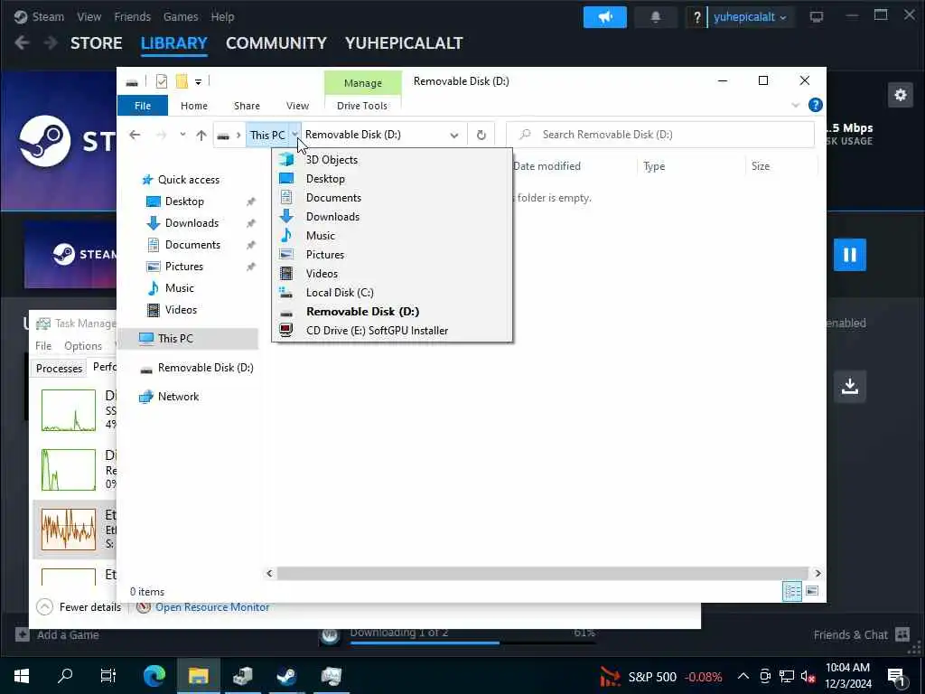This screenshot has height=694, width=925.
Task: Click the Properties quick access toolbar icon
Action: [161, 81]
